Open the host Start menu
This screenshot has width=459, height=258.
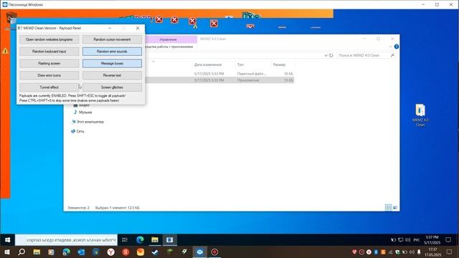point(7,252)
